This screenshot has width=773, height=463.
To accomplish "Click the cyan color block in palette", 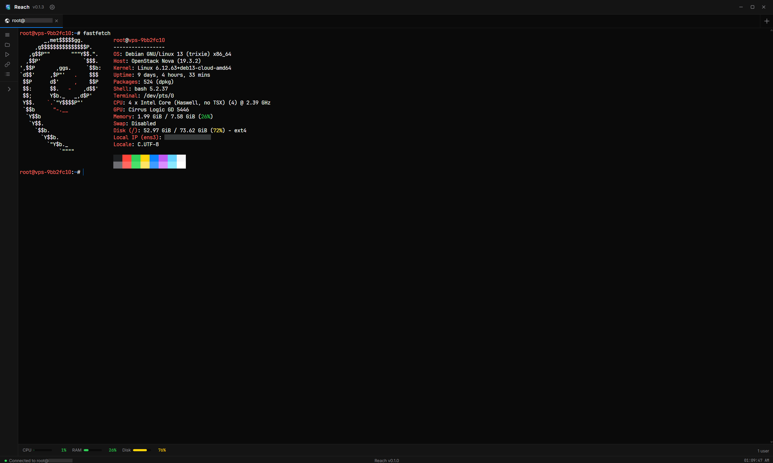I will 172,158.
